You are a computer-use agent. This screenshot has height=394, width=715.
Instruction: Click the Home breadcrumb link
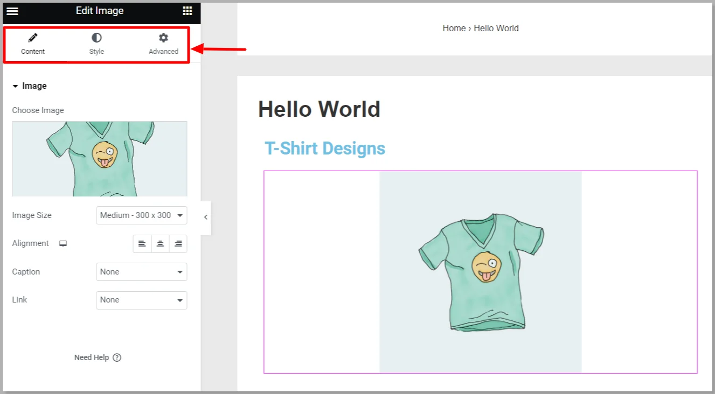click(454, 29)
